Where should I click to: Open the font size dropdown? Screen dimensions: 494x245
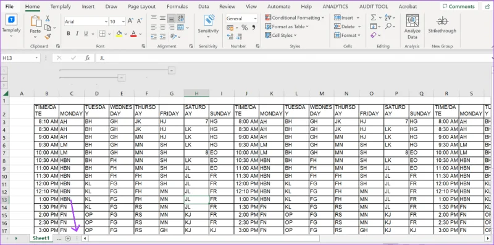pos(123,22)
